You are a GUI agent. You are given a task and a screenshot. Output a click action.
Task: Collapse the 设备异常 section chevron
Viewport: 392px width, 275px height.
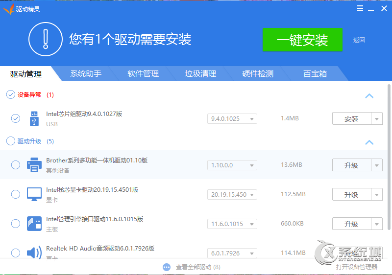(369, 96)
